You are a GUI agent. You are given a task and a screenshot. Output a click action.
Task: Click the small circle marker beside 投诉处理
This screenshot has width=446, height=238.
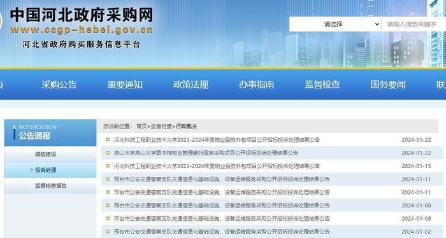31,170
